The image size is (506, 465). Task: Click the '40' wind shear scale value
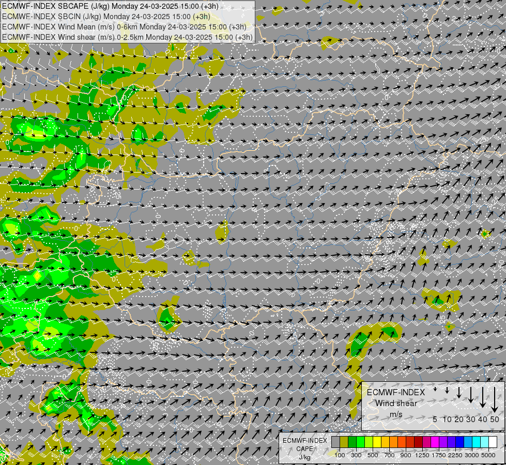tap(483, 419)
